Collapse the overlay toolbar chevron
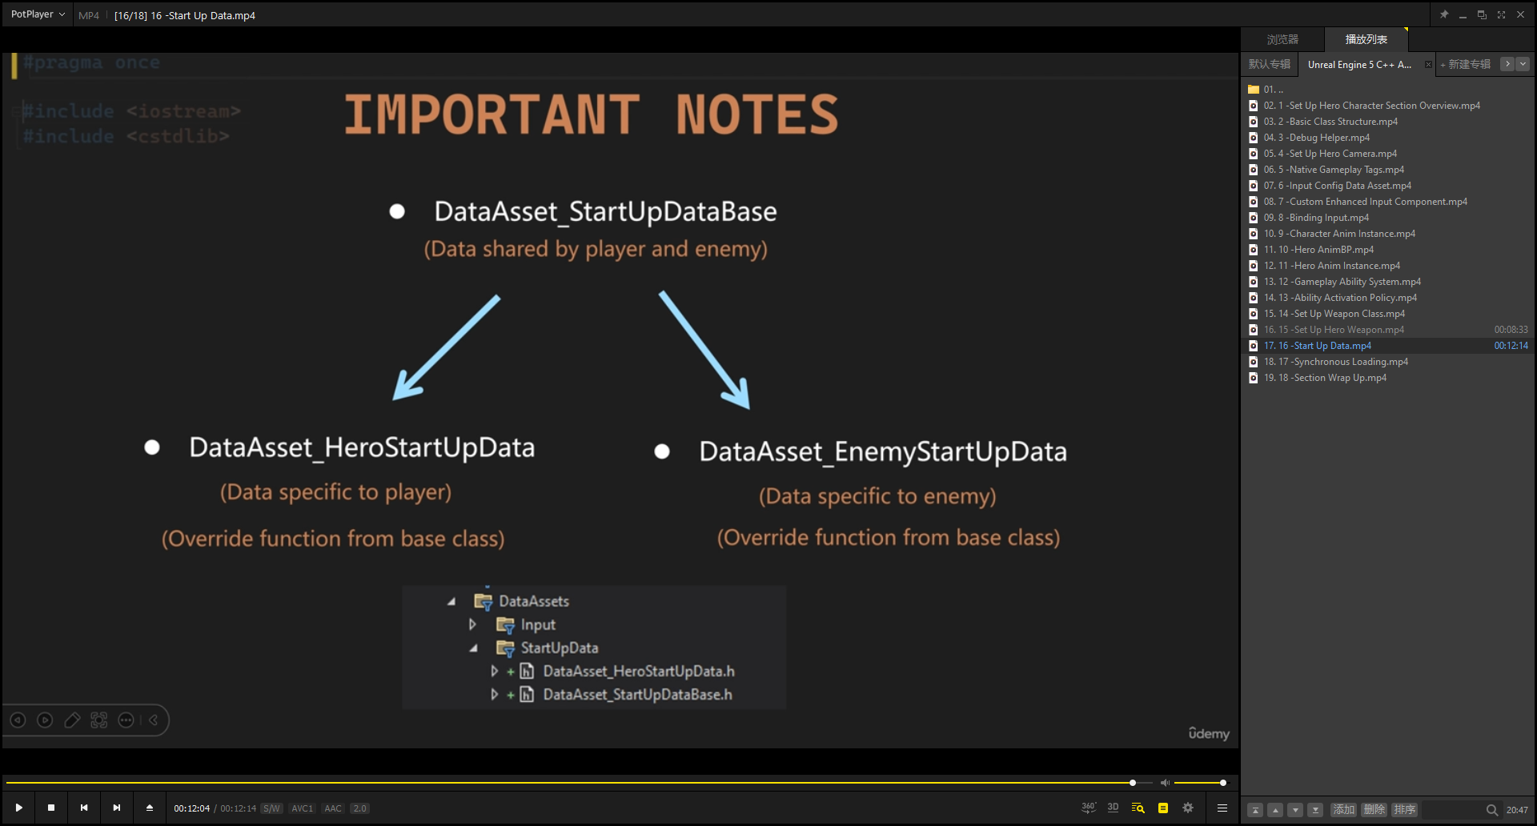The image size is (1537, 826). [x=154, y=720]
